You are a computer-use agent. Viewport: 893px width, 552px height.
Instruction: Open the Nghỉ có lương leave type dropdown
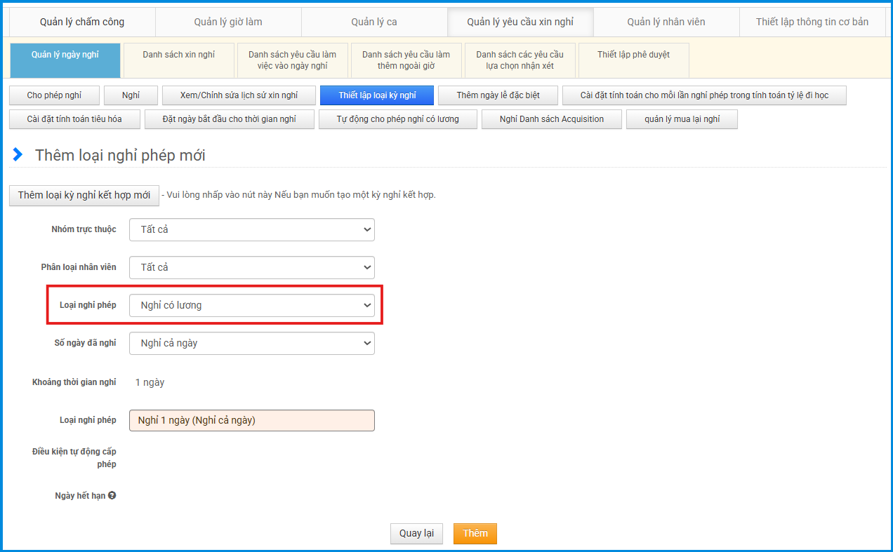pyautogui.click(x=251, y=305)
